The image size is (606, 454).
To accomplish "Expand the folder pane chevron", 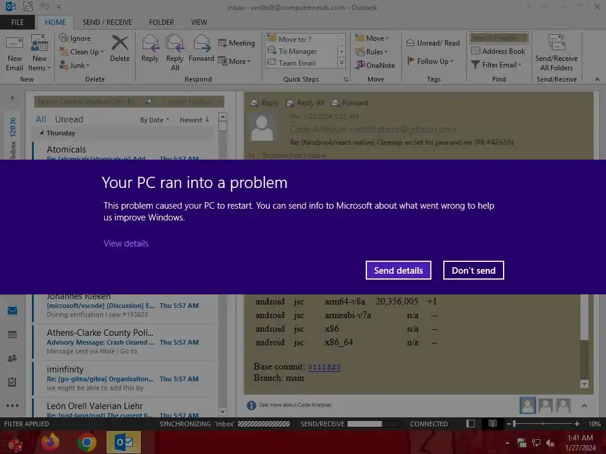I will tap(12, 98).
